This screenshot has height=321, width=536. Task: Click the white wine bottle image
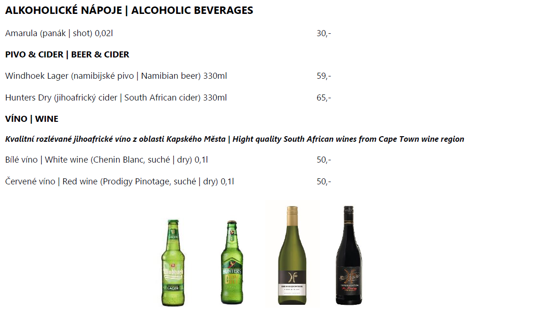[292, 255]
